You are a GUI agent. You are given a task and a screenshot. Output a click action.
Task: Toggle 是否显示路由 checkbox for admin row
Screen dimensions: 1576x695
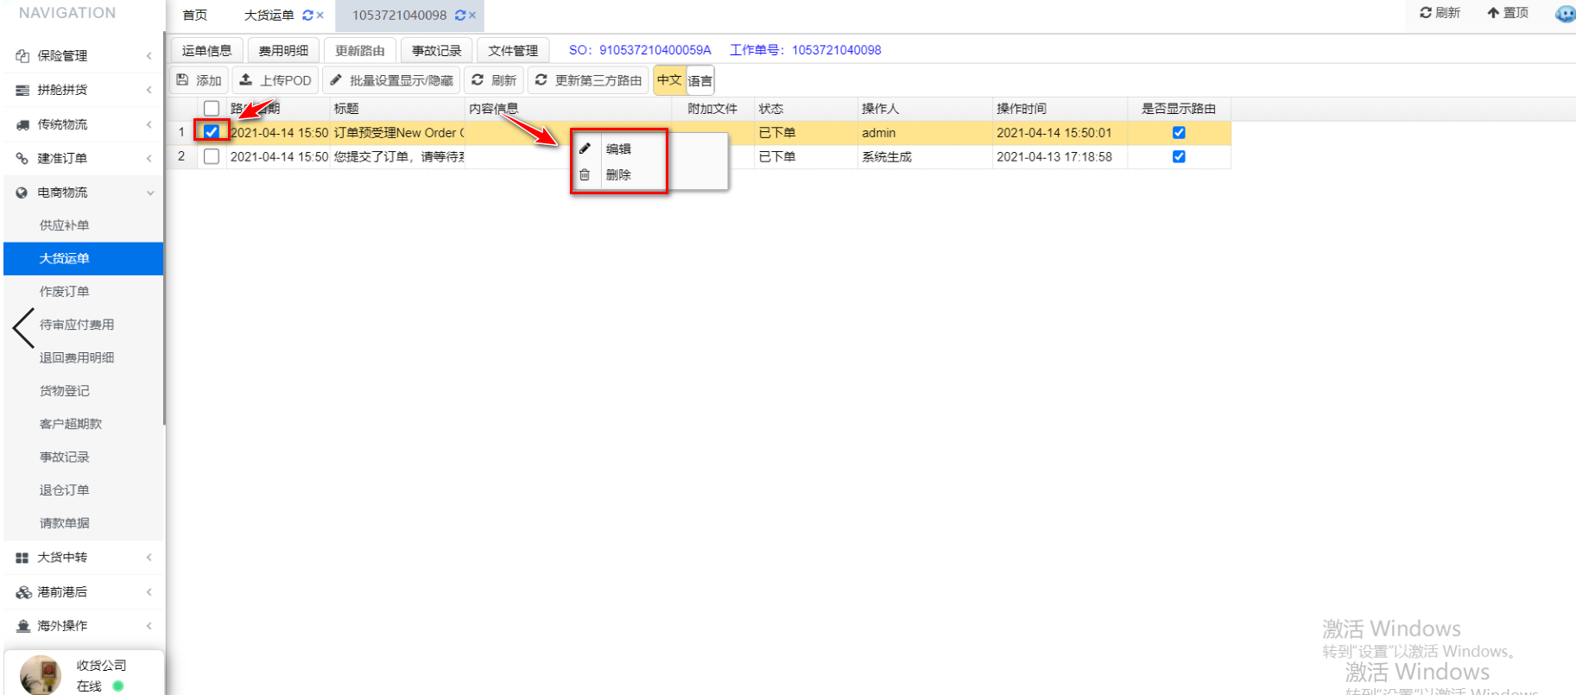pos(1179,133)
